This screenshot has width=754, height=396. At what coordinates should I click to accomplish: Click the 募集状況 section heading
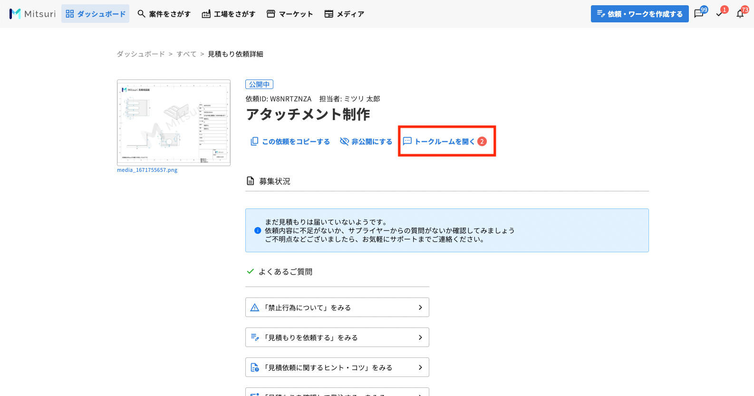pos(274,181)
